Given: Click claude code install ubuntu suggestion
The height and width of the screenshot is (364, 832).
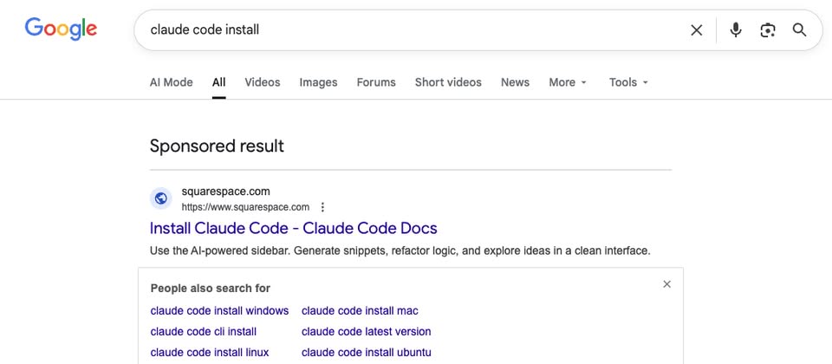Looking at the screenshot, I should pos(366,352).
